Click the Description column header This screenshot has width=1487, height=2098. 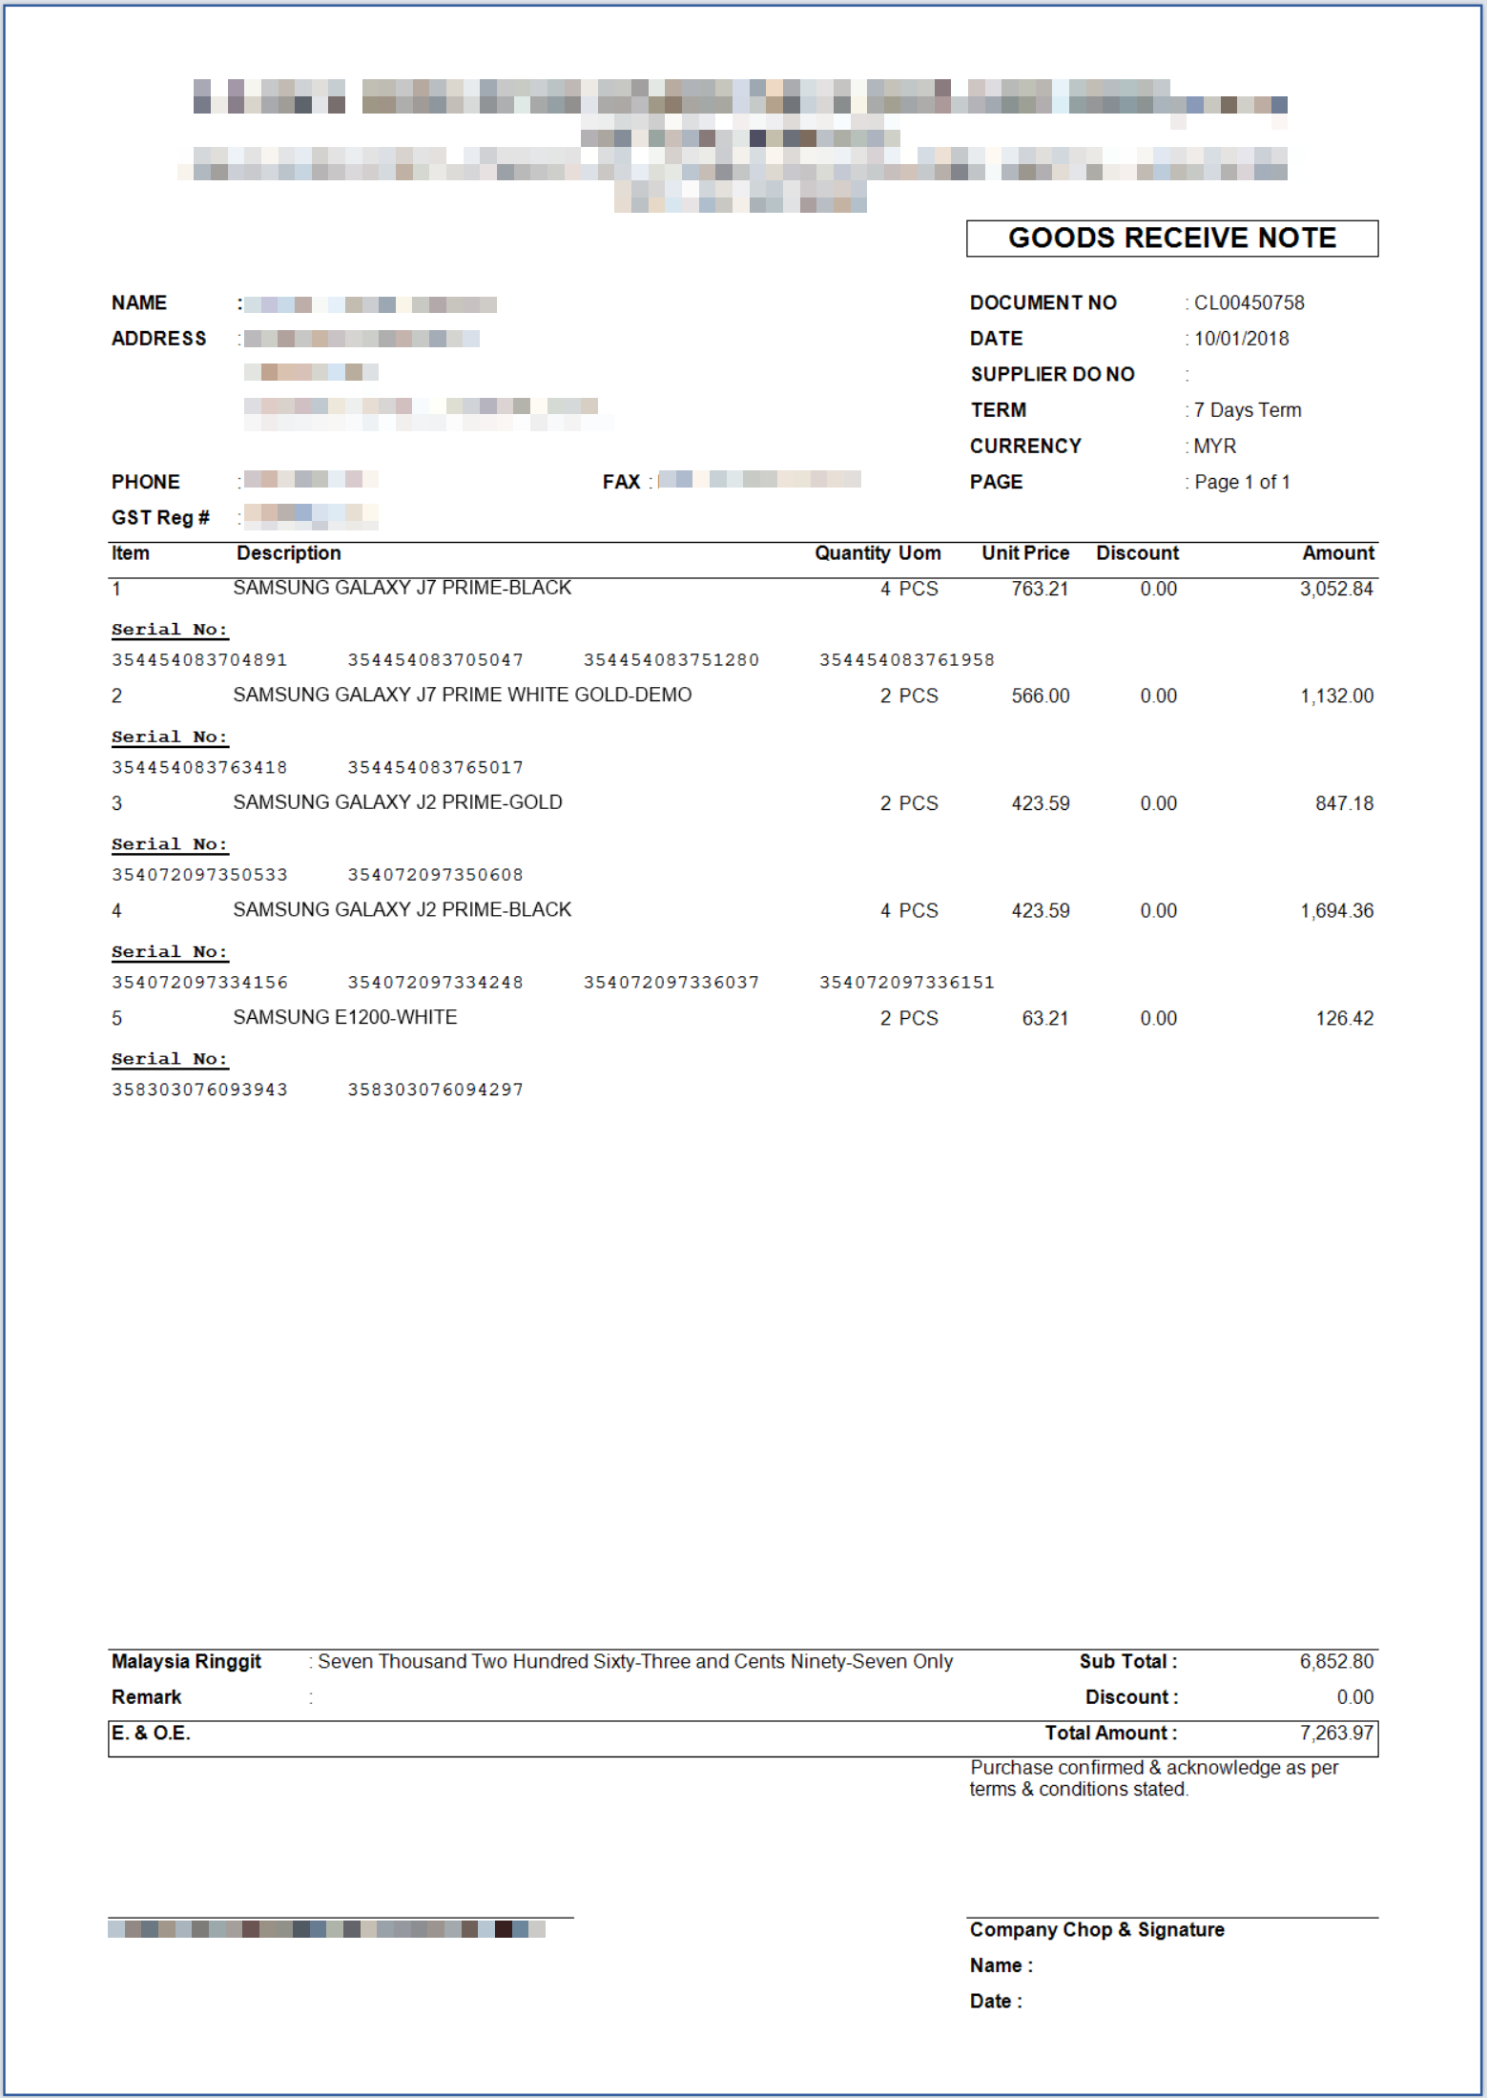click(x=288, y=553)
